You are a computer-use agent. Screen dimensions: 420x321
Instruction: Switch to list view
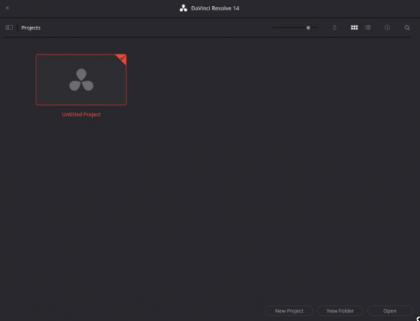click(x=368, y=27)
